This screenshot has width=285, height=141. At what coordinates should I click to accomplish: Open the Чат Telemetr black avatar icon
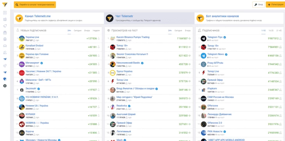[x=110, y=18]
